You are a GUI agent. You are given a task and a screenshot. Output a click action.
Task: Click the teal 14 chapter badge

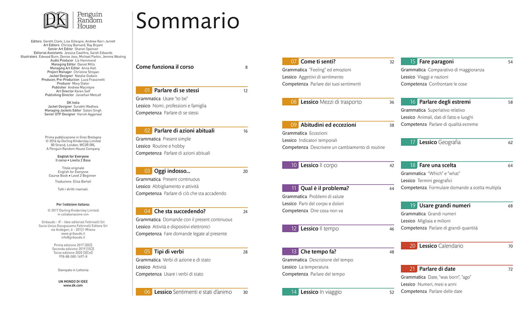point(291,292)
